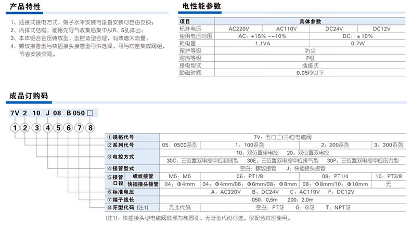Click circled number 4 under the order code
The width and height of the screenshot is (411, 225).
[x=48, y=128]
